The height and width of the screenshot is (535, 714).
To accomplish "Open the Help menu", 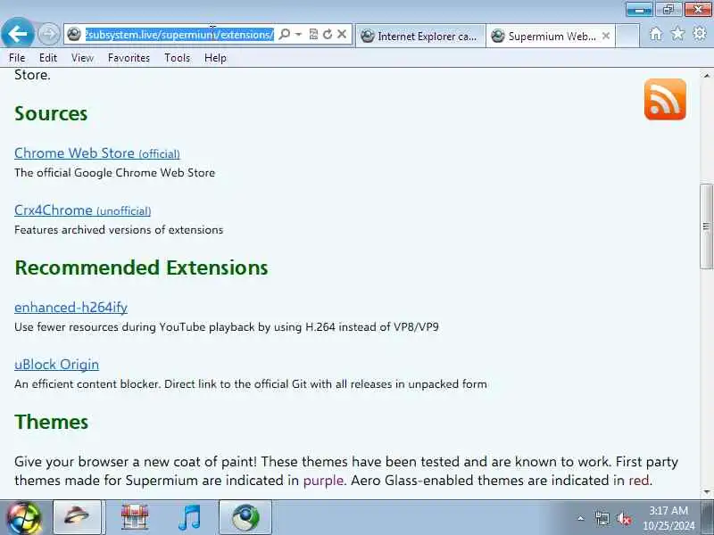I will click(215, 58).
